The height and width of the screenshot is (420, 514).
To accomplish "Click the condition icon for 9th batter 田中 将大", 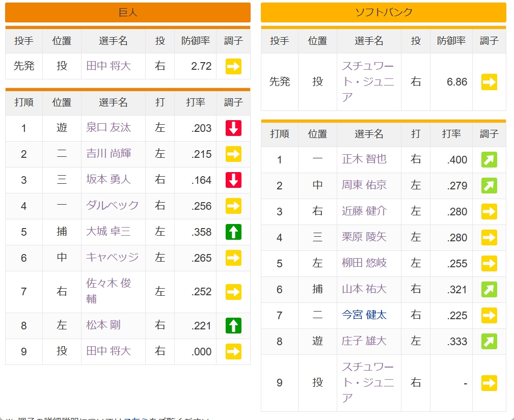I will tap(233, 352).
